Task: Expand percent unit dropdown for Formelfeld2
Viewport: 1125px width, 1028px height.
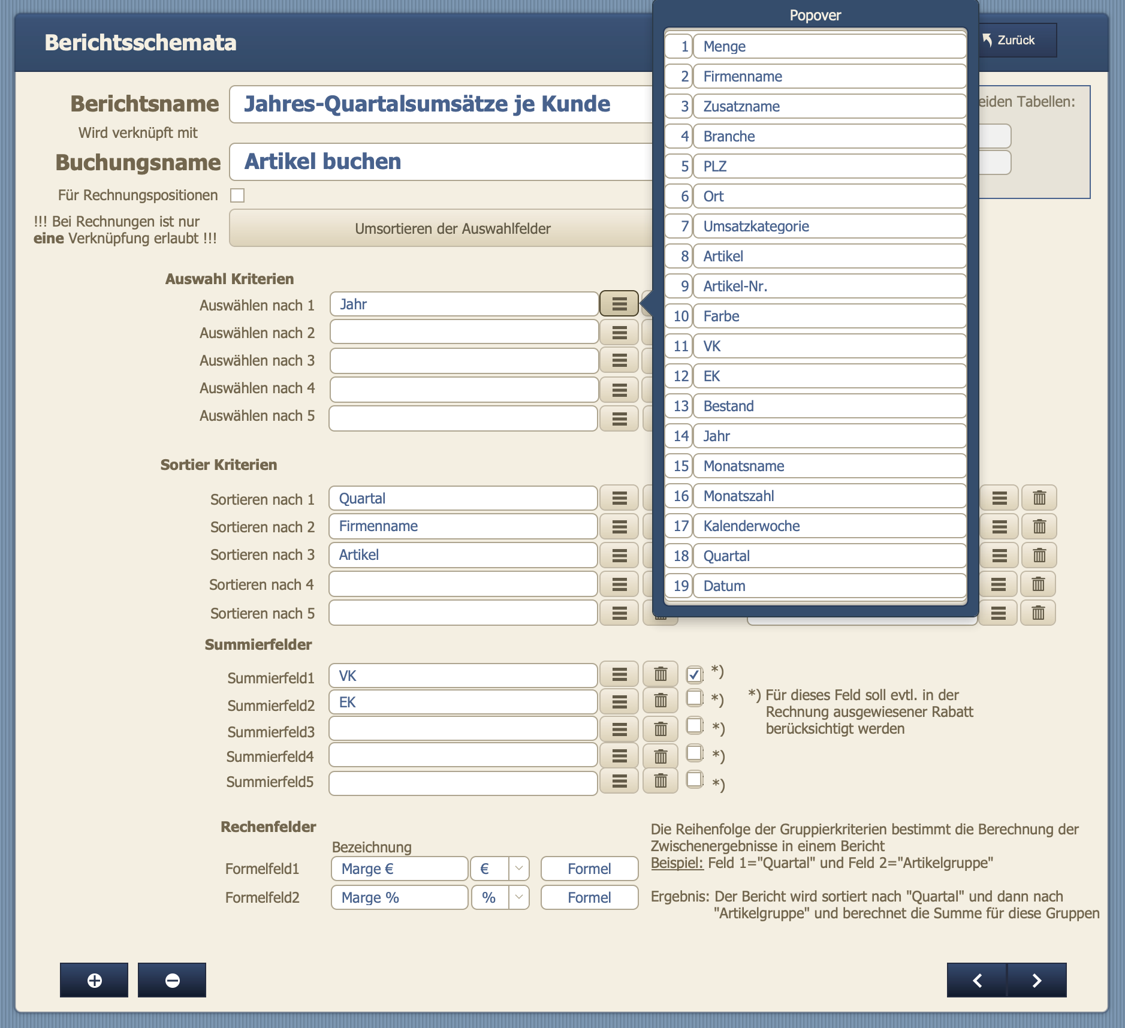Action: click(519, 897)
